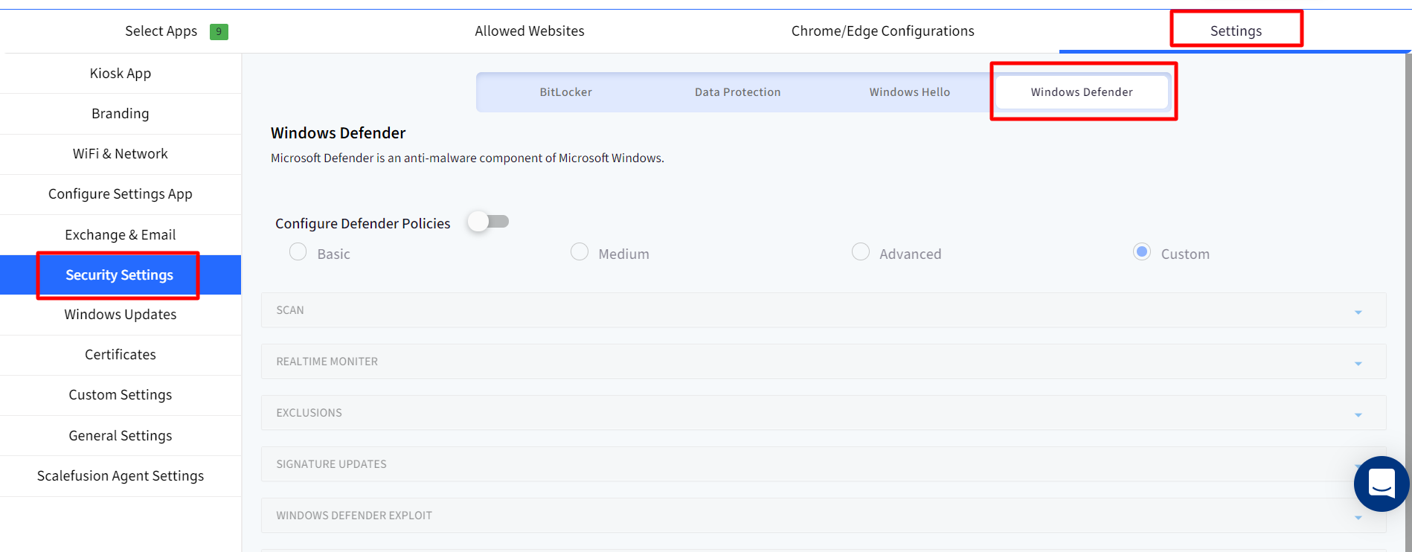
Task: Select Security Settings in sidebar
Action: coord(121,275)
